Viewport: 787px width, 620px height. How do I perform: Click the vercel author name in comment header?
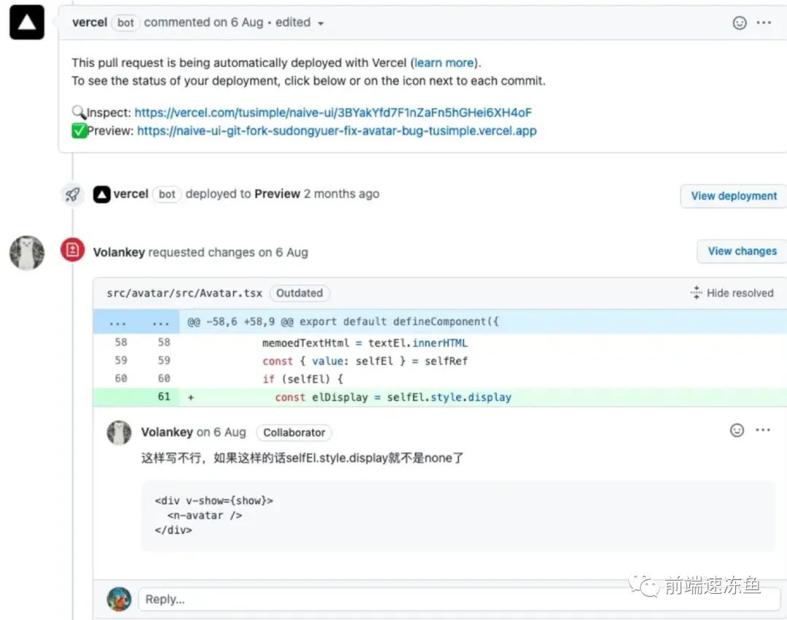(90, 23)
